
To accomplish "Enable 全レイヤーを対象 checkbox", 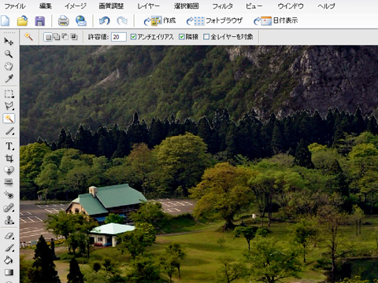I will tap(206, 37).
